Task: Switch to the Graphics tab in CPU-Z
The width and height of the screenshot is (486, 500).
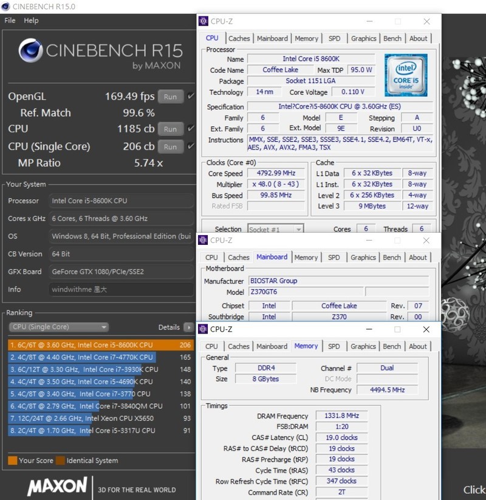Action: tap(363, 38)
